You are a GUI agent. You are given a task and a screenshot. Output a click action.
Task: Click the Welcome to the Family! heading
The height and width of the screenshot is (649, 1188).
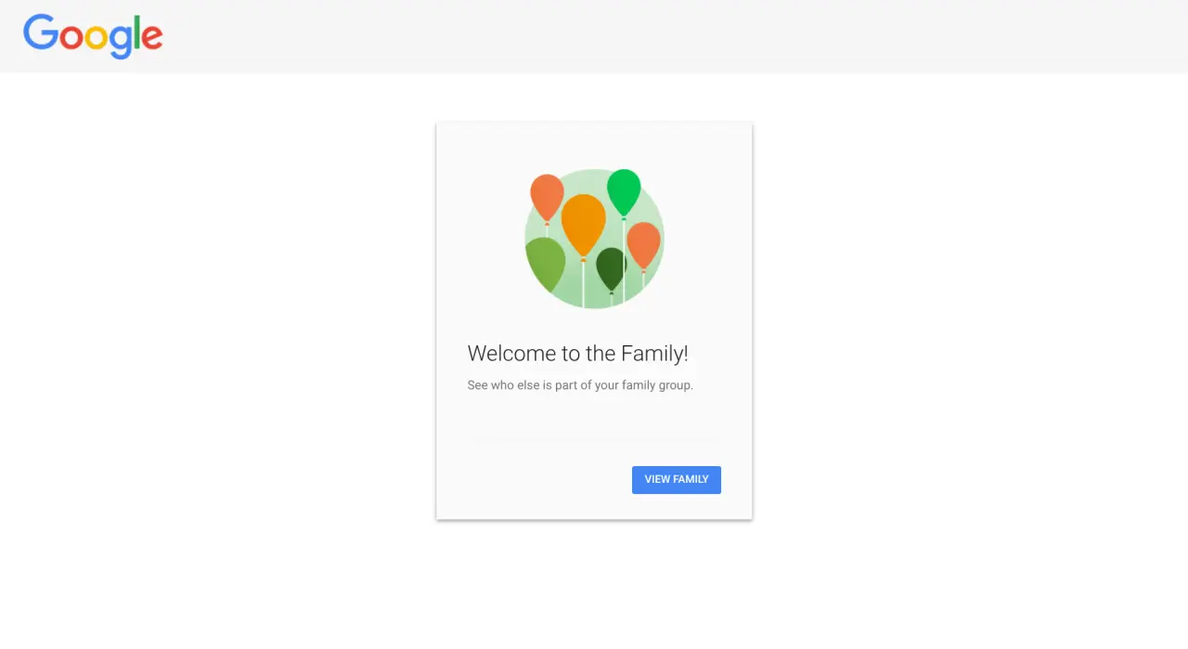coord(578,354)
